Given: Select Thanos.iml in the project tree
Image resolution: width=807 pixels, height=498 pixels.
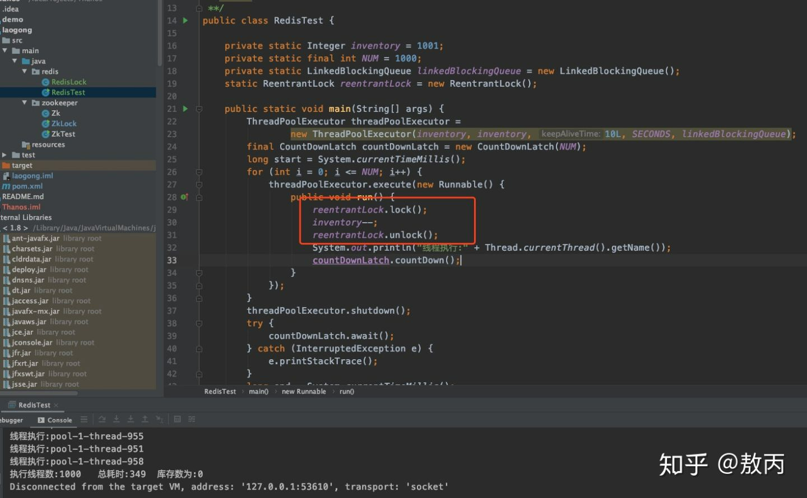Looking at the screenshot, I should coord(21,207).
